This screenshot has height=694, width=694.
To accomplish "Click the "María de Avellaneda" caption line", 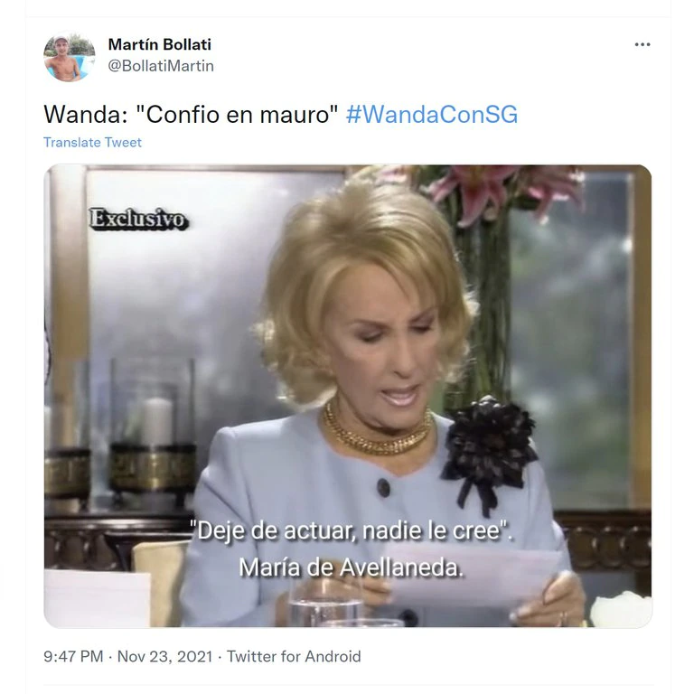I will 351,567.
